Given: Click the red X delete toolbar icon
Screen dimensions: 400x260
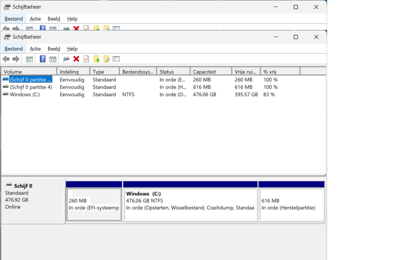Looking at the screenshot, I should click(x=76, y=59).
